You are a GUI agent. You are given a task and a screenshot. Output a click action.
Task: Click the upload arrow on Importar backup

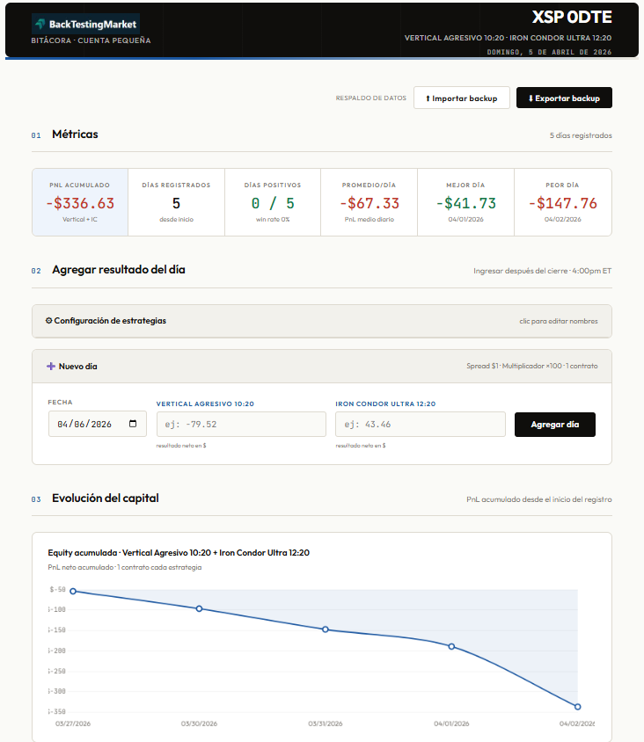(428, 98)
